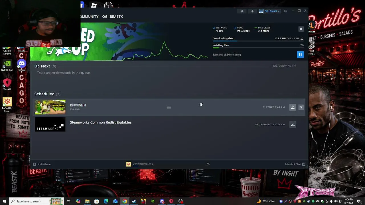Click the Up Next section header
This screenshot has height=205, width=365.
(45, 66)
